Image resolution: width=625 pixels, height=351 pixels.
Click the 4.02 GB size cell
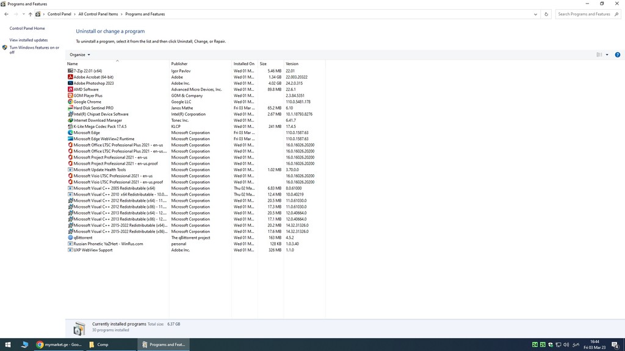click(x=275, y=83)
